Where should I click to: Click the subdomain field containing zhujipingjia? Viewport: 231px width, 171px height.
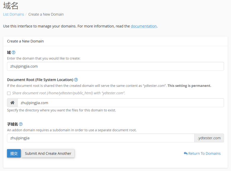click(101, 138)
